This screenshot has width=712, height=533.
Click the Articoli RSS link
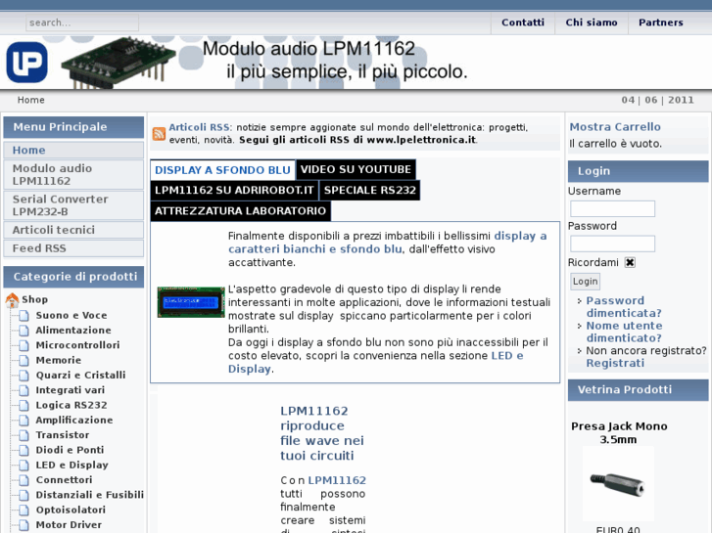pyautogui.click(x=200, y=127)
